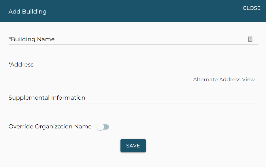The width and height of the screenshot is (266, 167).
Task: Click the dark teal dialog header bar
Action: pyautogui.click(x=144, y=12)
